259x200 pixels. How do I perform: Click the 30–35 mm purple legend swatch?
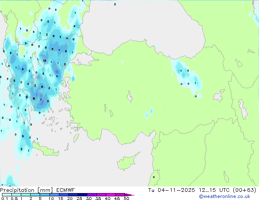click(x=92, y=195)
